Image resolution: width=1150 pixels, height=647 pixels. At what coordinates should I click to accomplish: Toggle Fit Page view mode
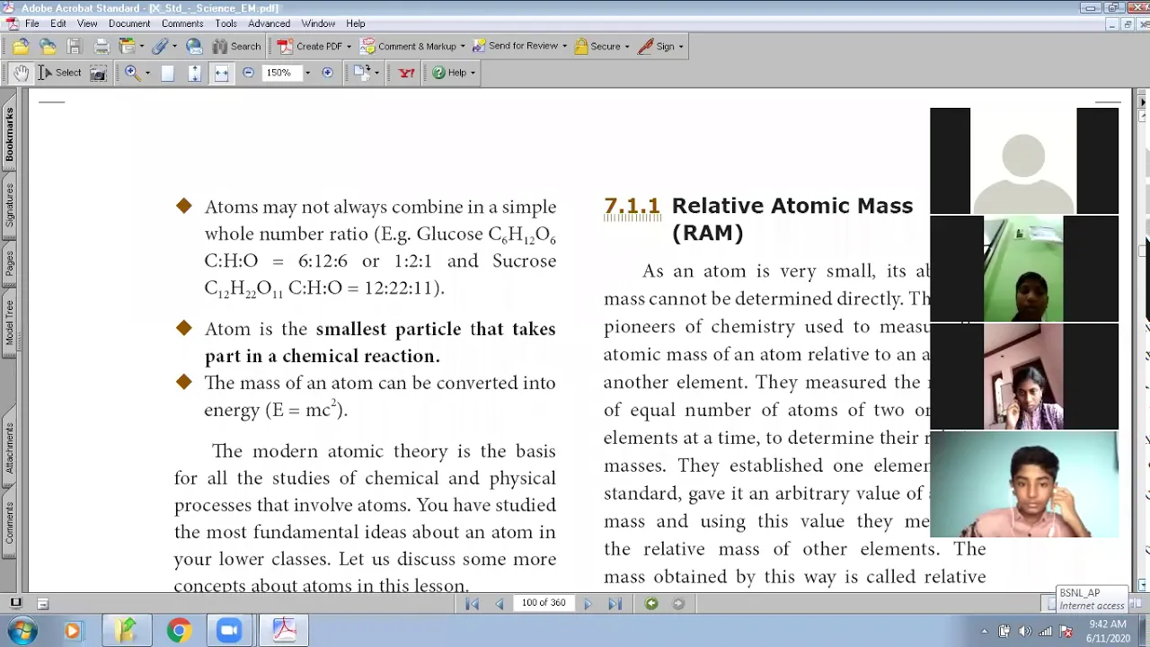tap(194, 73)
